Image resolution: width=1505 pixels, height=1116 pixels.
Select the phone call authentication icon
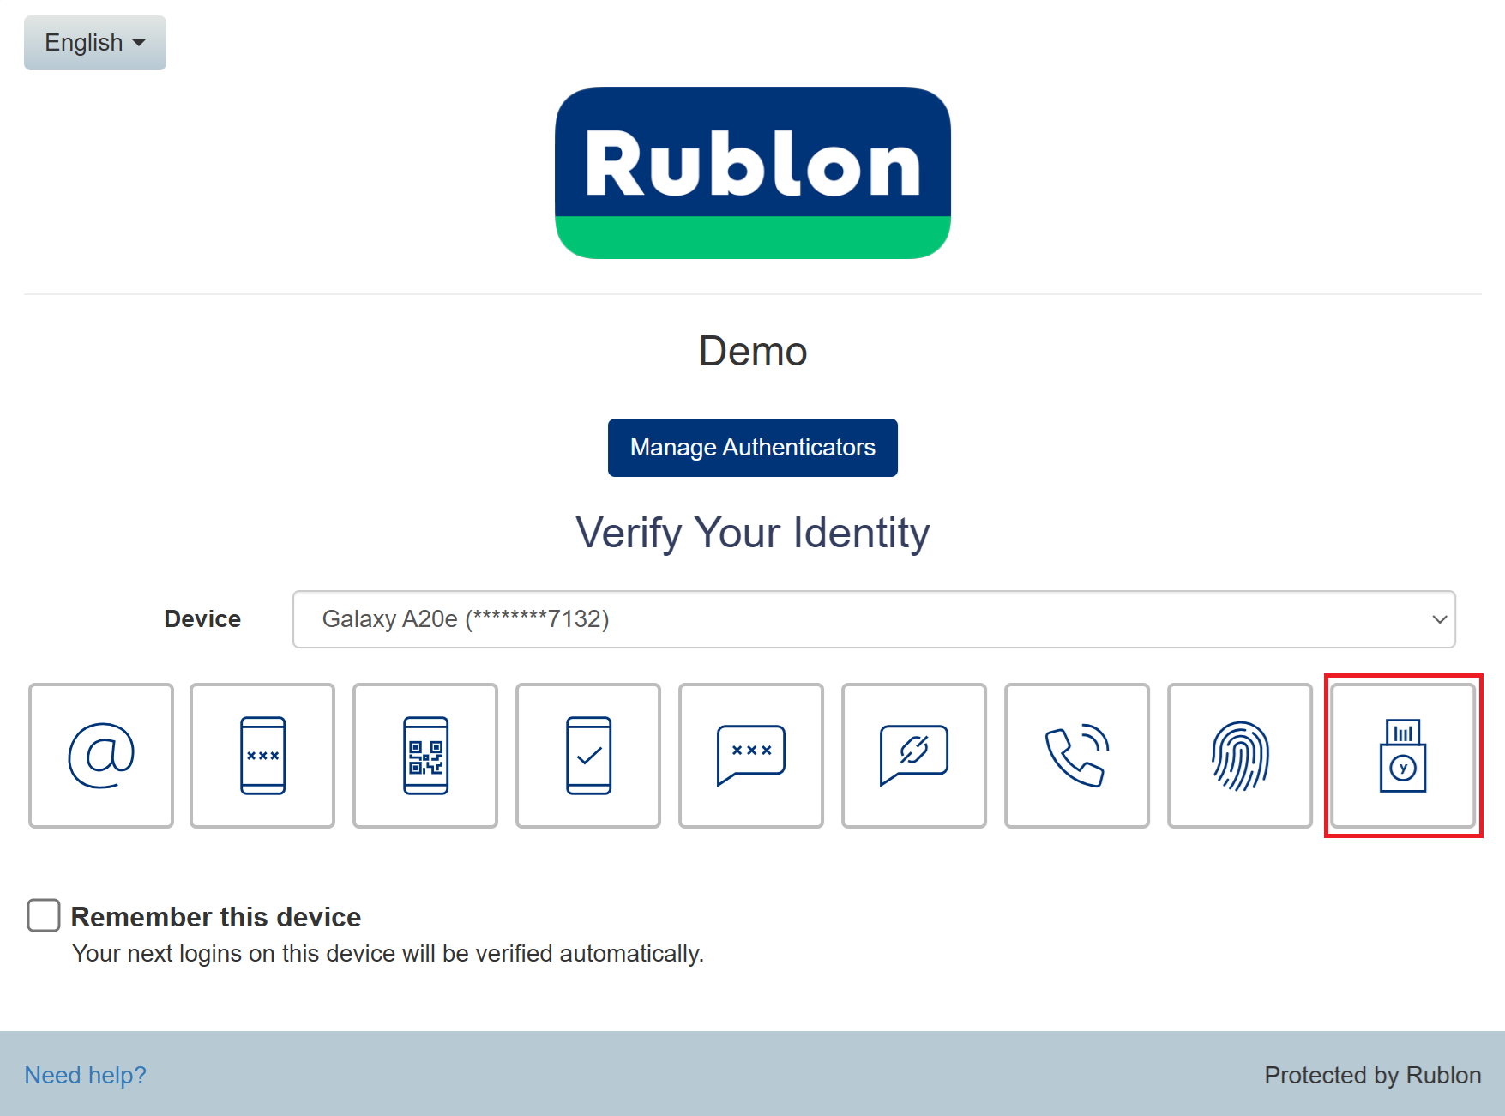click(1077, 756)
